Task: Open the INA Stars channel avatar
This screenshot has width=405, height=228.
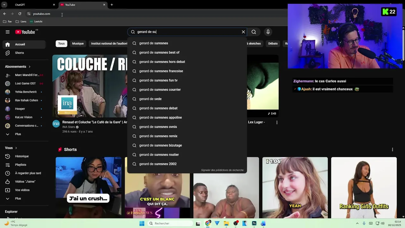Action: pyautogui.click(x=56, y=124)
